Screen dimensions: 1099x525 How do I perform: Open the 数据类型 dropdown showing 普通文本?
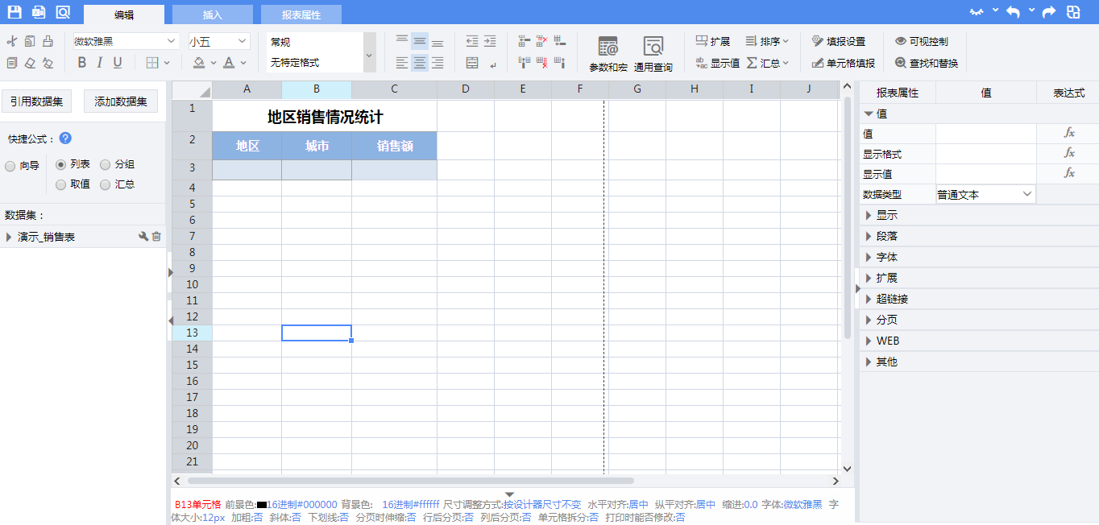click(985, 194)
